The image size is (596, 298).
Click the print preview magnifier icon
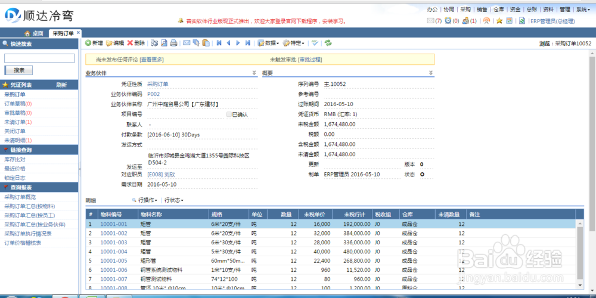[x=164, y=43]
